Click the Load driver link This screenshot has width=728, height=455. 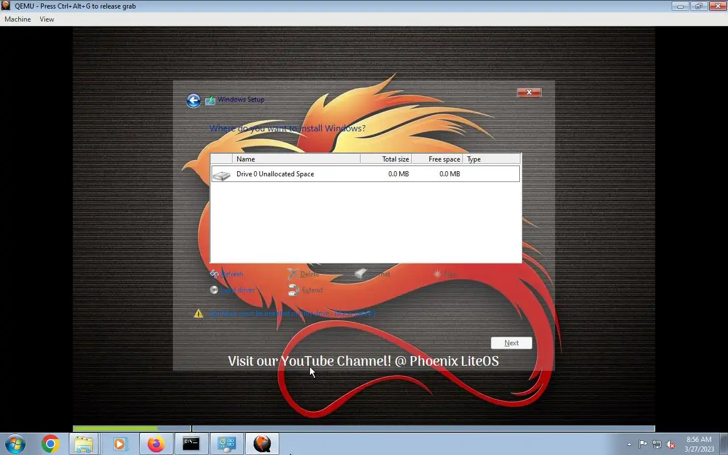pyautogui.click(x=238, y=290)
